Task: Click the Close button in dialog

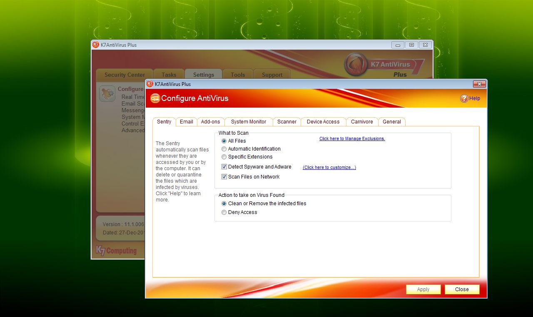Action: click(462, 289)
